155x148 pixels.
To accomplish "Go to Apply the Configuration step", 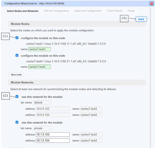I will pyautogui.click(x=88, y=11).
